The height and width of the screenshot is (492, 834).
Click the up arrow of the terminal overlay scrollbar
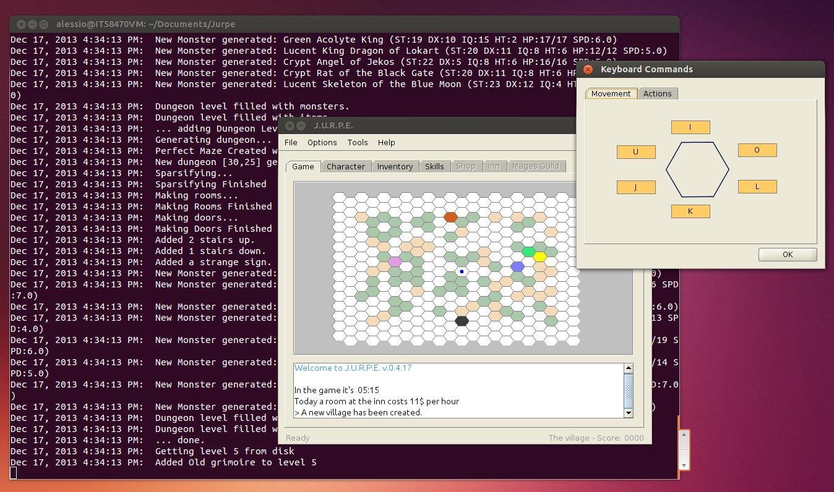click(684, 435)
